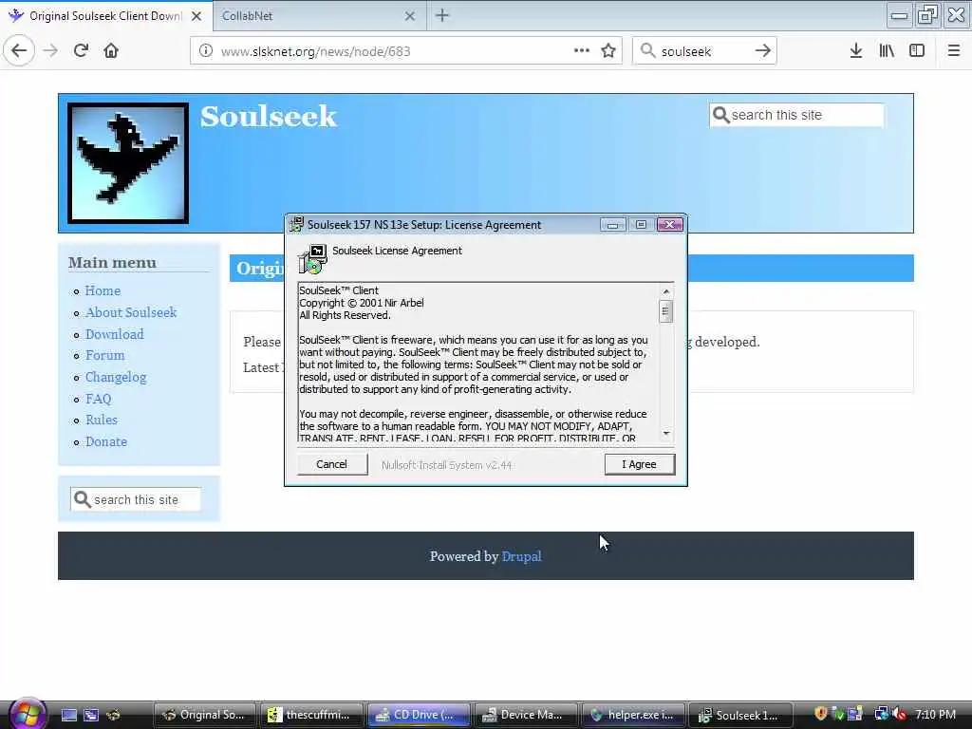The width and height of the screenshot is (972, 729).
Task: Minimize the Soulseek setup dialog
Action: pyautogui.click(x=612, y=224)
